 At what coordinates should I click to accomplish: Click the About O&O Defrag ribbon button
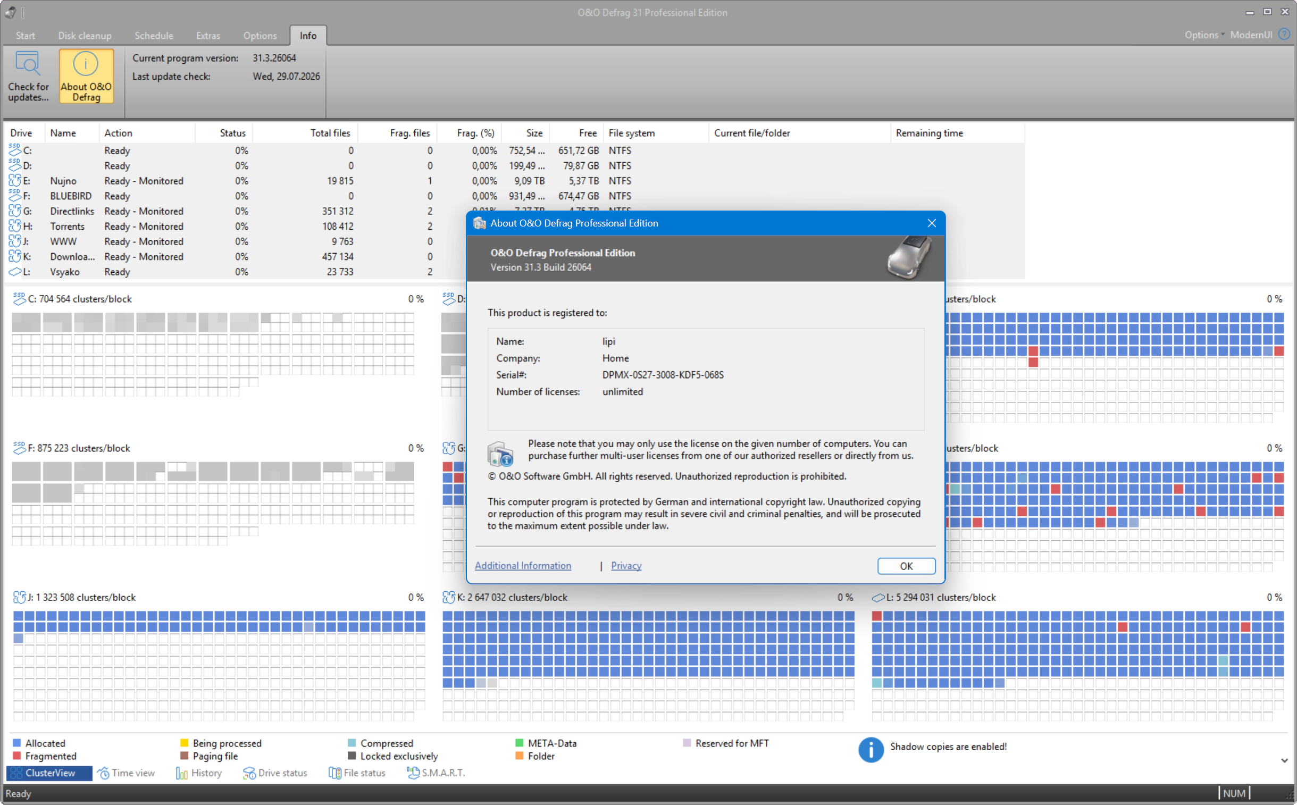point(86,76)
